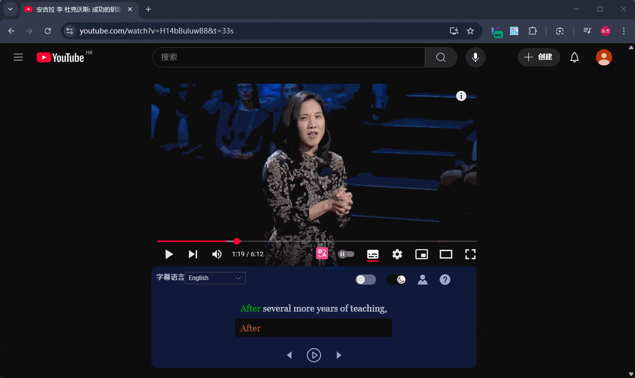635x378 pixels.
Task: Select the YouTube video browser tab
Action: pos(76,9)
